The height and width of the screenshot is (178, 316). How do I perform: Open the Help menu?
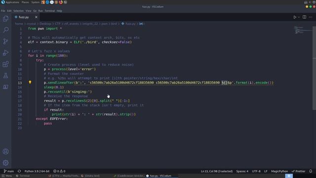(59, 11)
